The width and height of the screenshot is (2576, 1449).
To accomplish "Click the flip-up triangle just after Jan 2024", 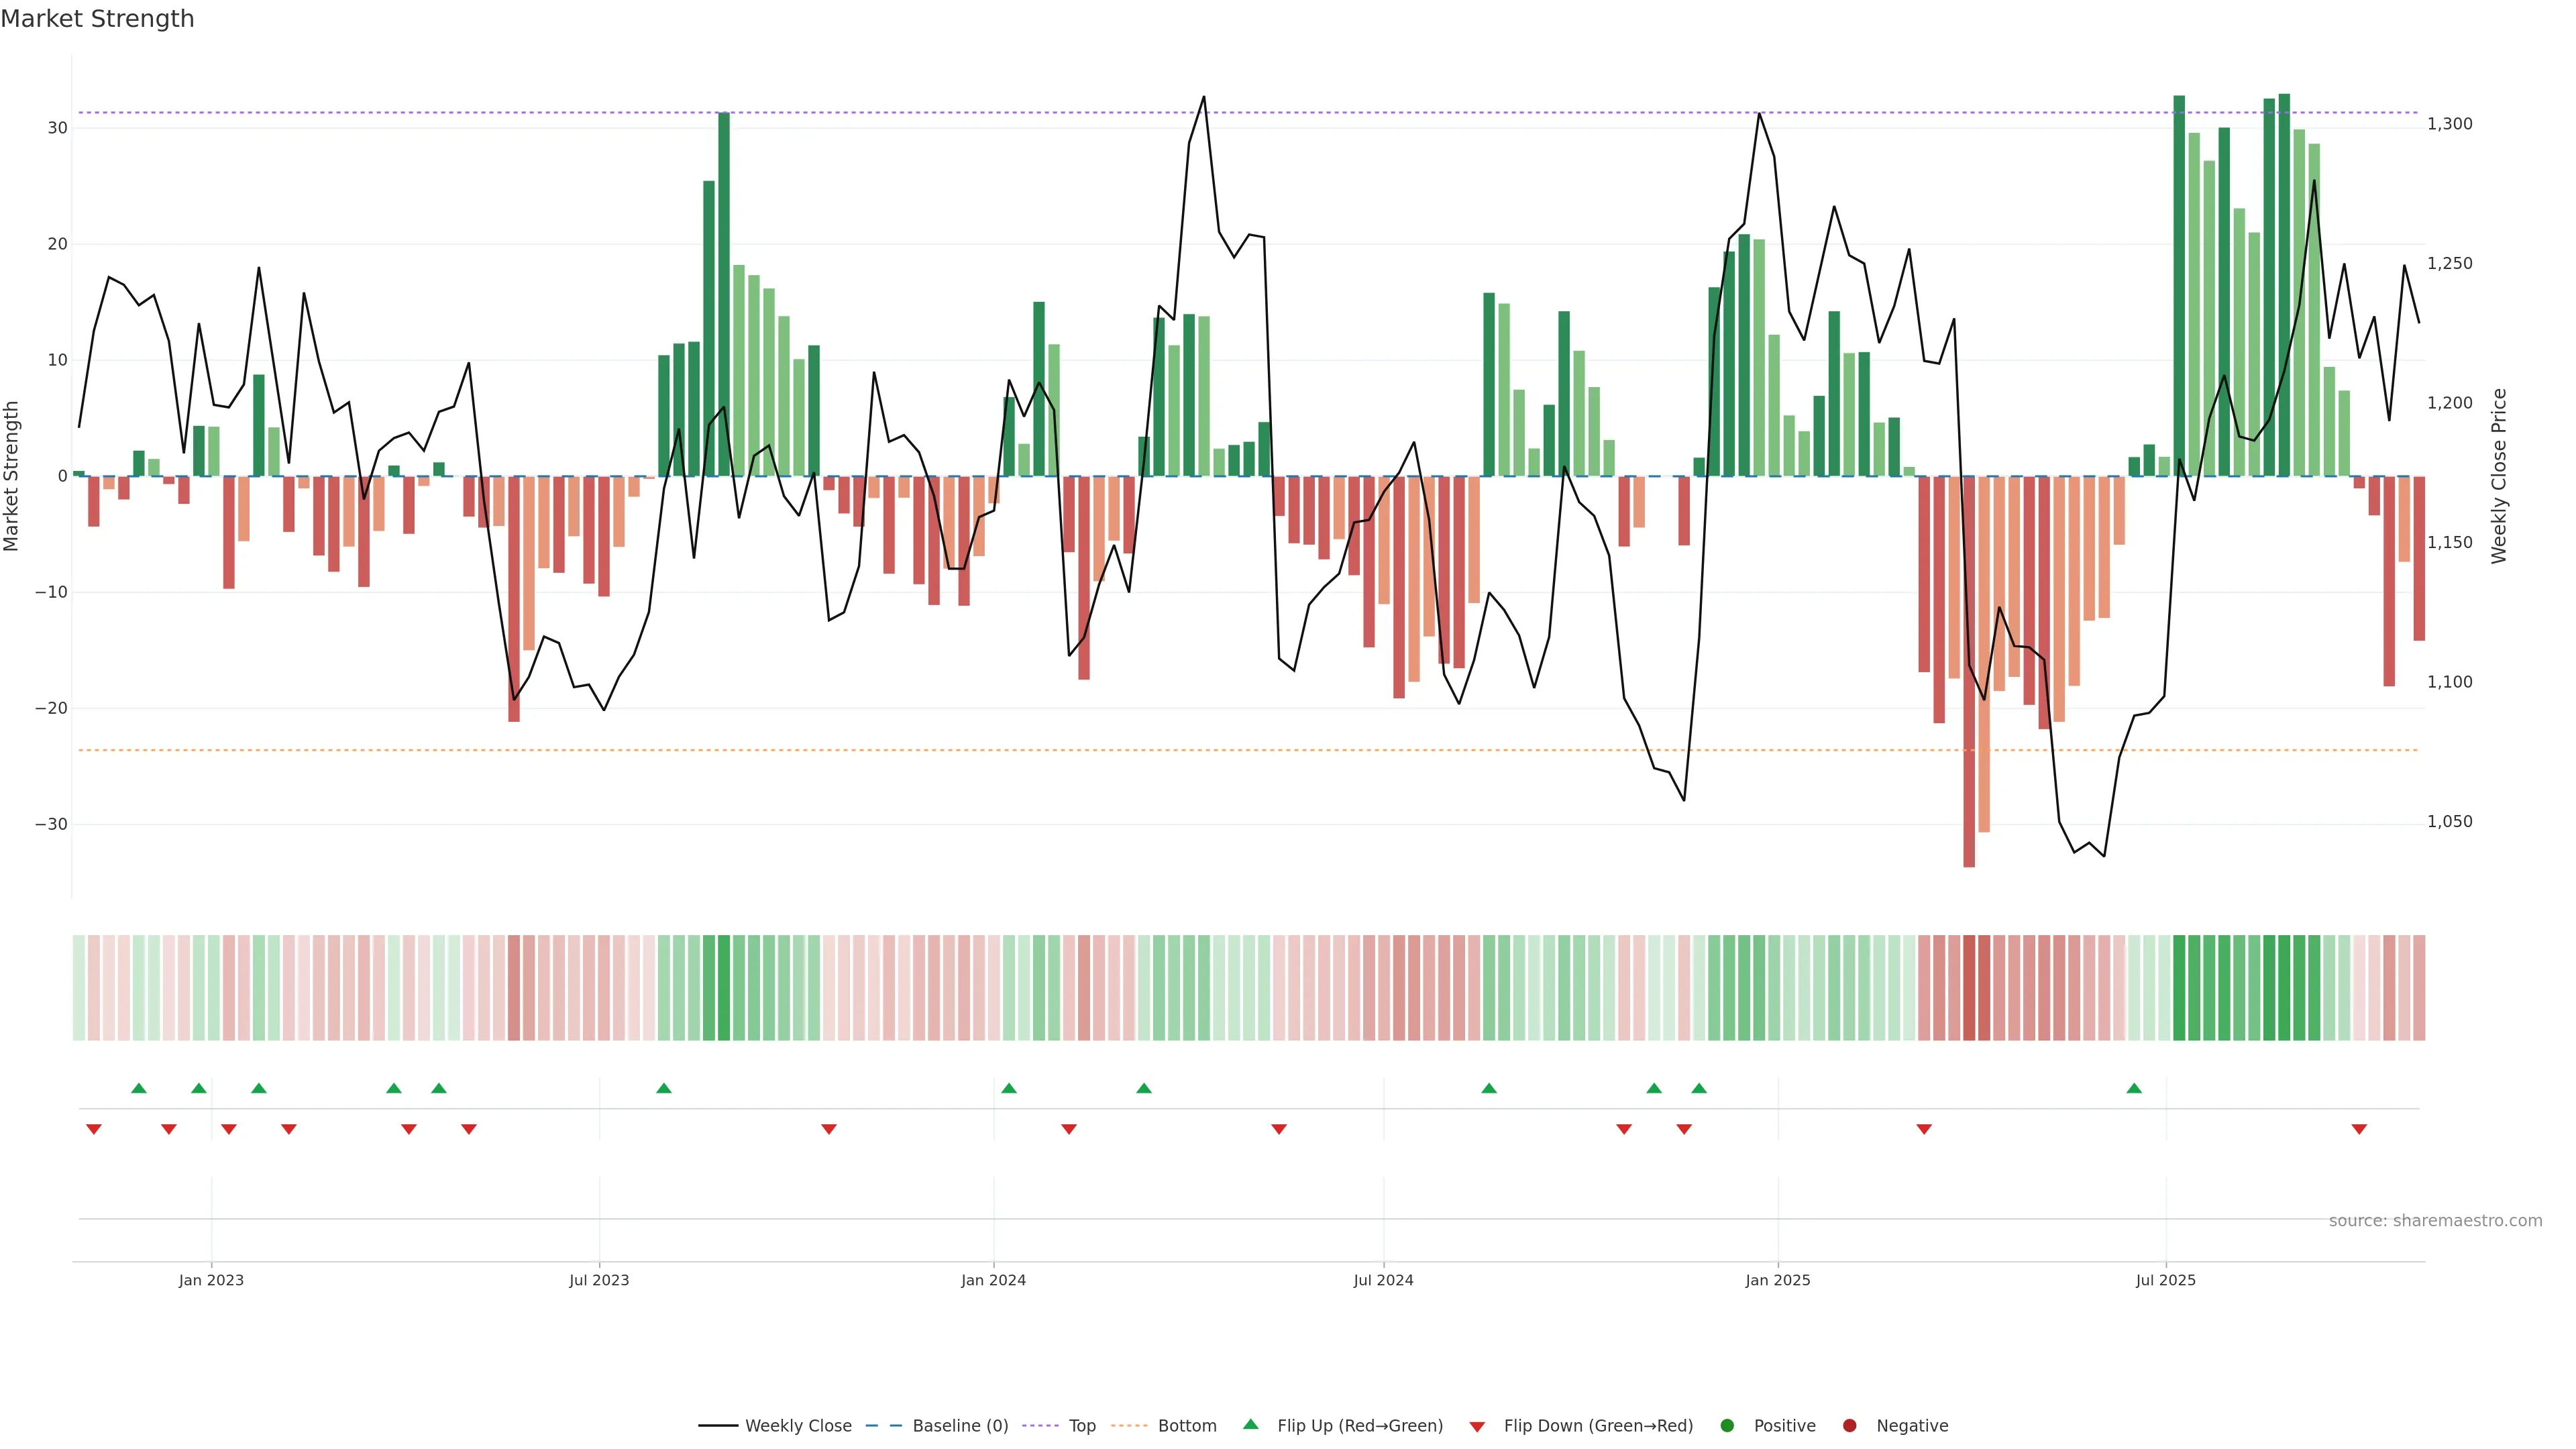I will coord(1009,1088).
